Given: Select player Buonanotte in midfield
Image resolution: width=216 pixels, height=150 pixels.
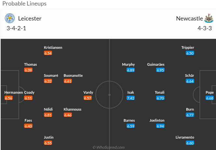Looking at the screenshot, I should coord(73,75).
